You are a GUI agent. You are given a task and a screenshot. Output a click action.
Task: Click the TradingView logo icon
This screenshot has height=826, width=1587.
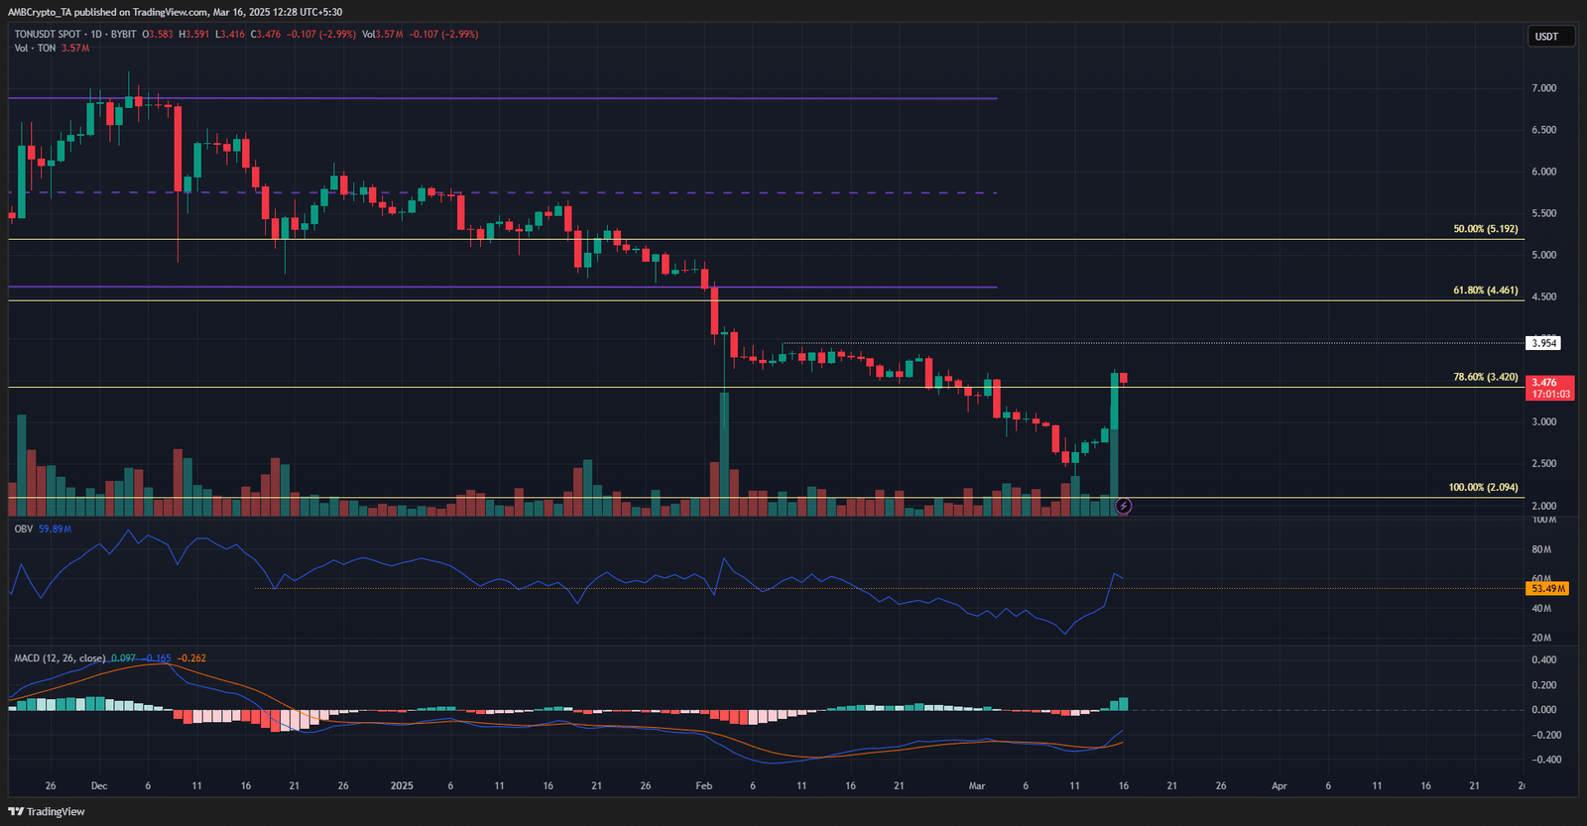tap(16, 811)
